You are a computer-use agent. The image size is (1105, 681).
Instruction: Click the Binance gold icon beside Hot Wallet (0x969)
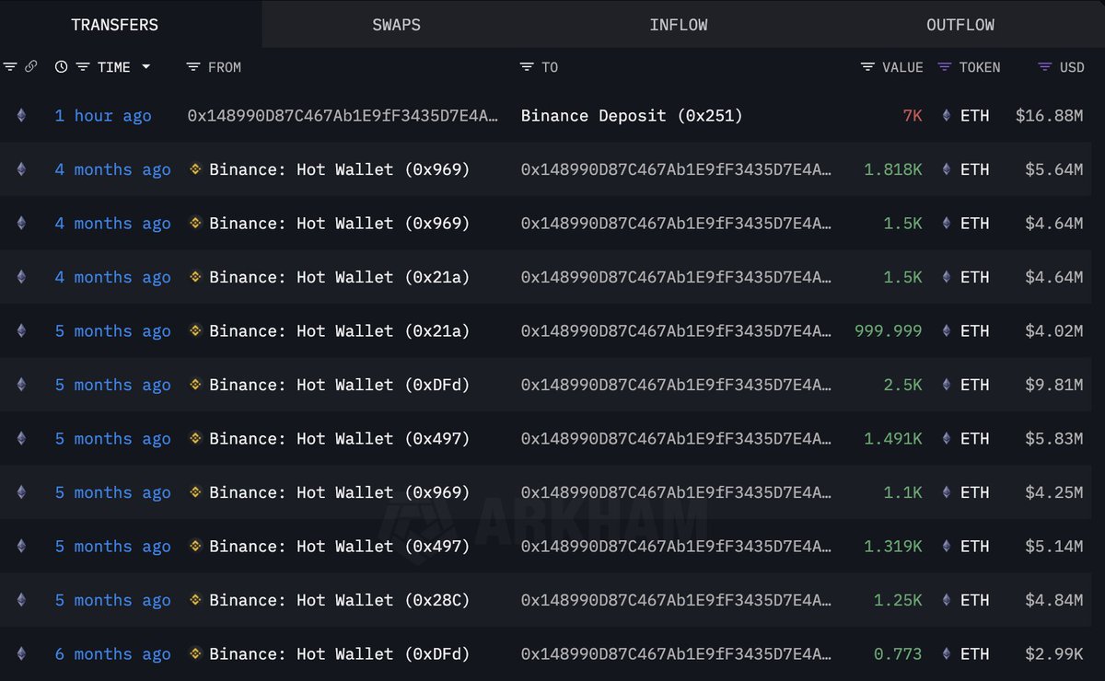click(195, 169)
